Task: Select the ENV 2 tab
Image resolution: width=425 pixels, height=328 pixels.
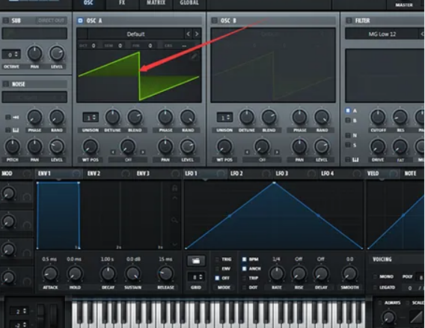Action: (94, 173)
